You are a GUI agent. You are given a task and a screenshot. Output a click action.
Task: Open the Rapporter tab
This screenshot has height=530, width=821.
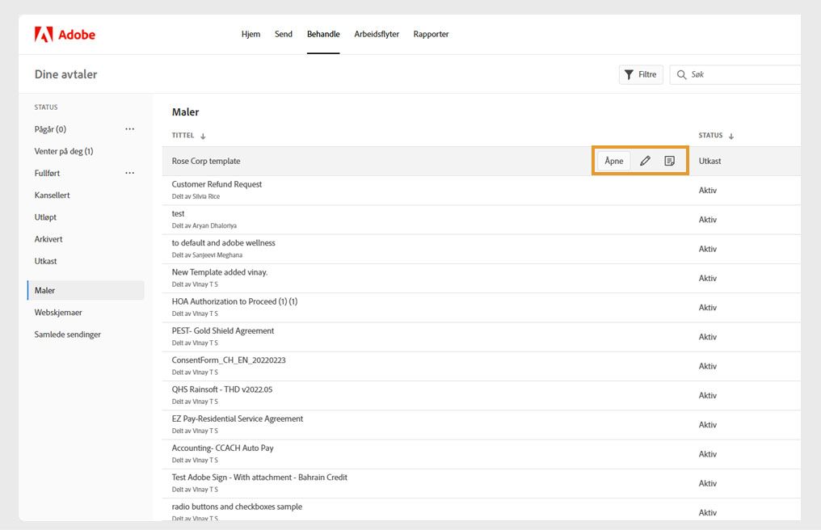[x=431, y=35]
